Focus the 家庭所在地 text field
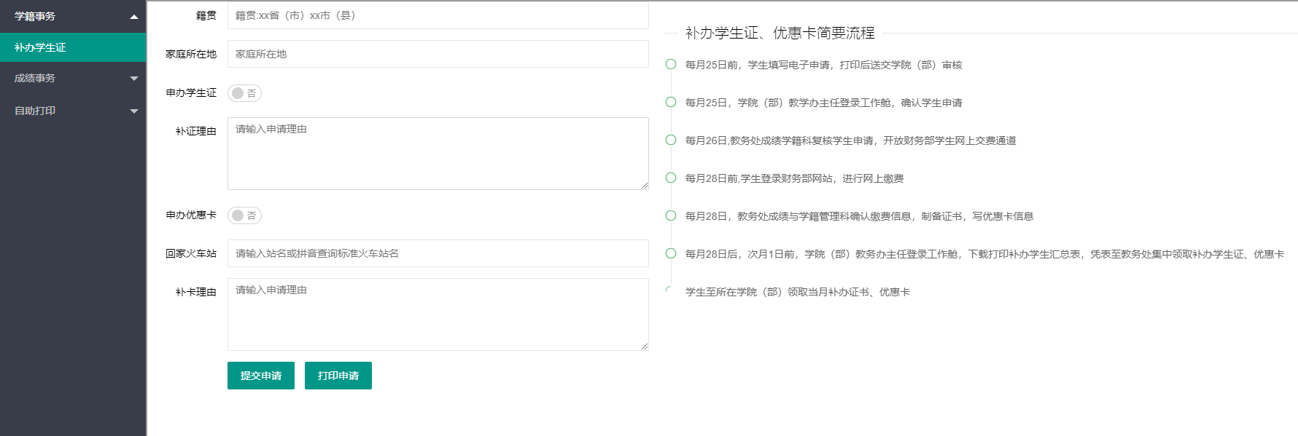The width and height of the screenshot is (1298, 436). [438, 54]
